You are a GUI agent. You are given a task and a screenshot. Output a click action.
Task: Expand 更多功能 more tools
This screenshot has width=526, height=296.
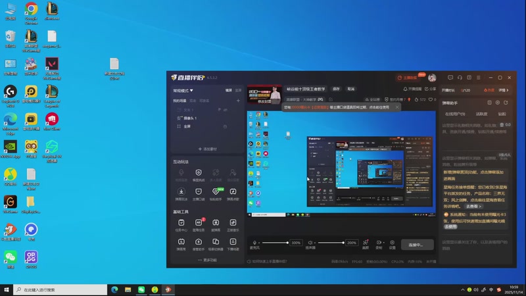pos(207,260)
